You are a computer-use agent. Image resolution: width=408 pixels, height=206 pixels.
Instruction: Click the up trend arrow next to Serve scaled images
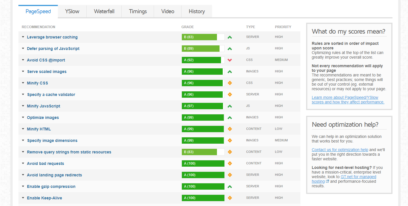230,71
